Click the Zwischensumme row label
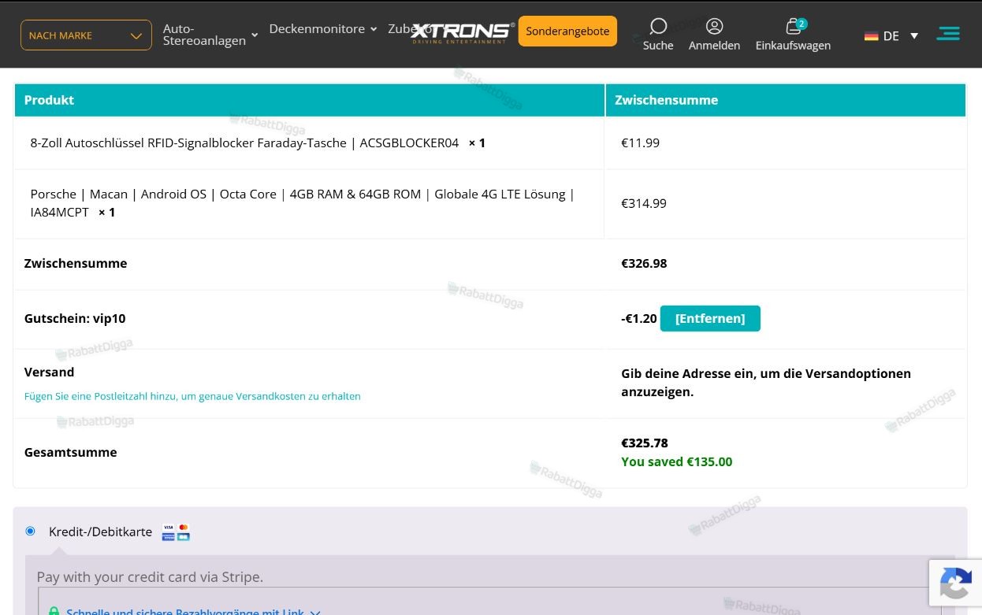 click(76, 263)
